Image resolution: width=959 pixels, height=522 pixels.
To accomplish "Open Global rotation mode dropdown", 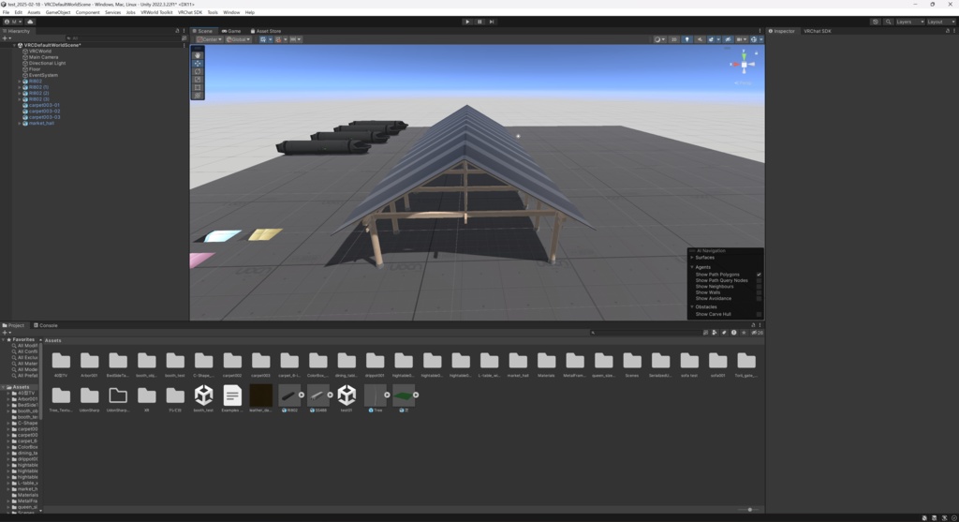I will [238, 39].
